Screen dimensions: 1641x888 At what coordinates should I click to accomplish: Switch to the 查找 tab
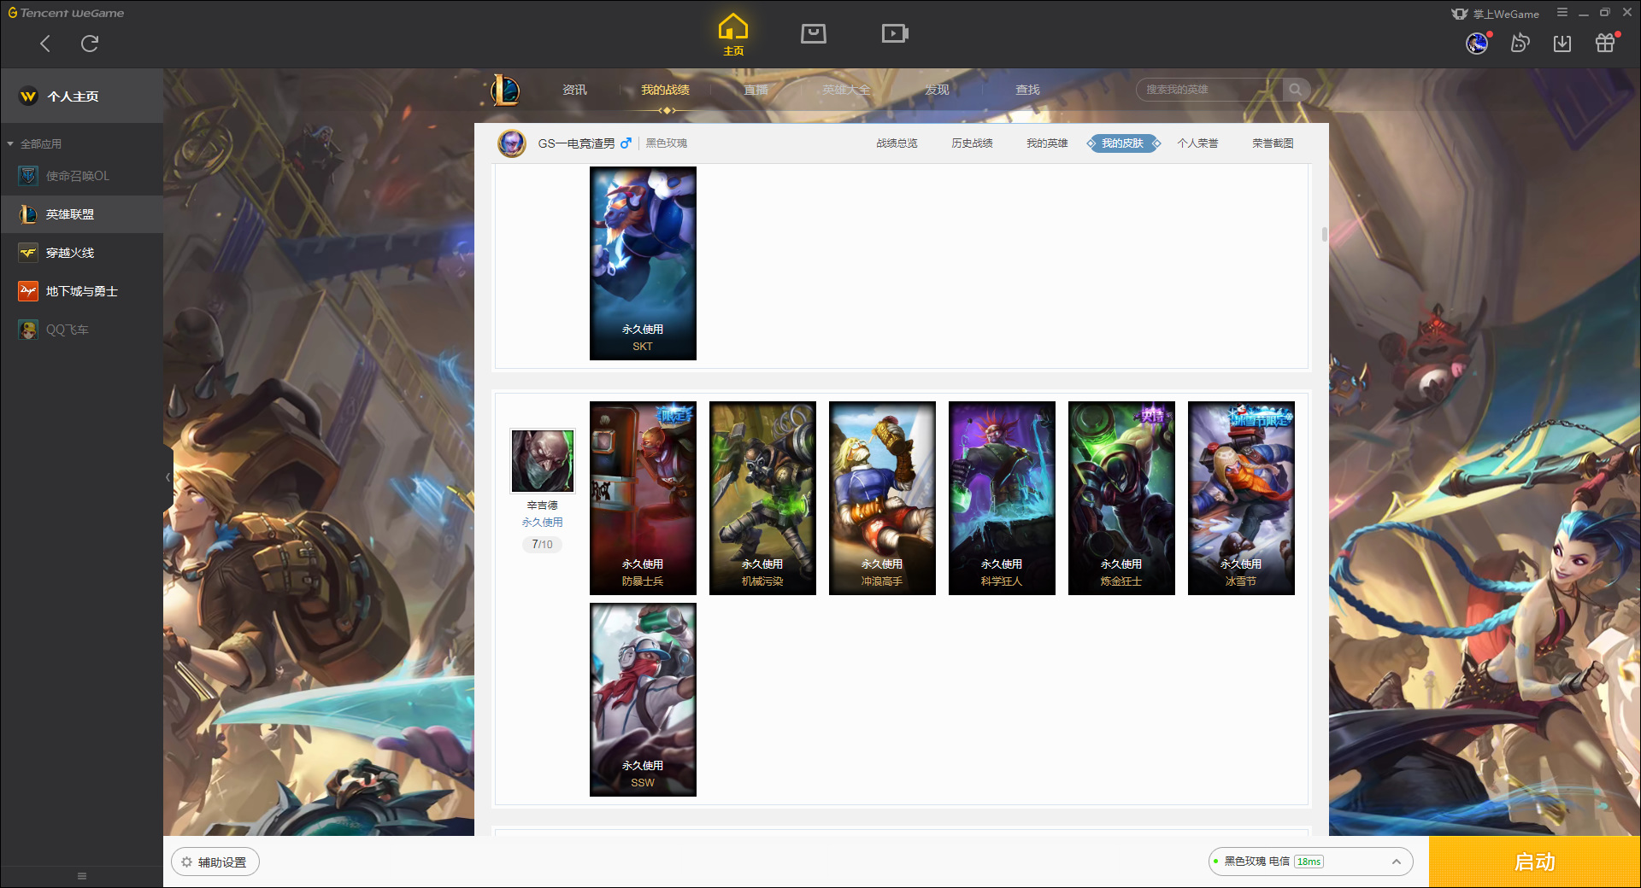(x=1027, y=90)
